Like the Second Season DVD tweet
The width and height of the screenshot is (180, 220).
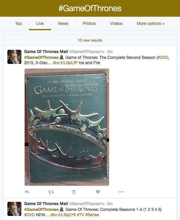tap(98, 192)
